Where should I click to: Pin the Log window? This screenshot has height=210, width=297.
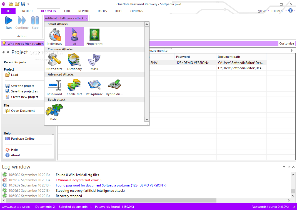pyautogui.click(x=289, y=167)
